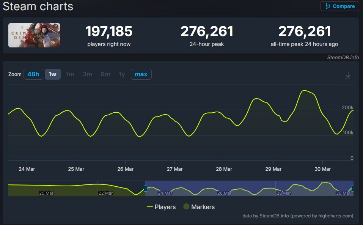
Task: Toggle the Markers series in legend
Action: [199, 207]
